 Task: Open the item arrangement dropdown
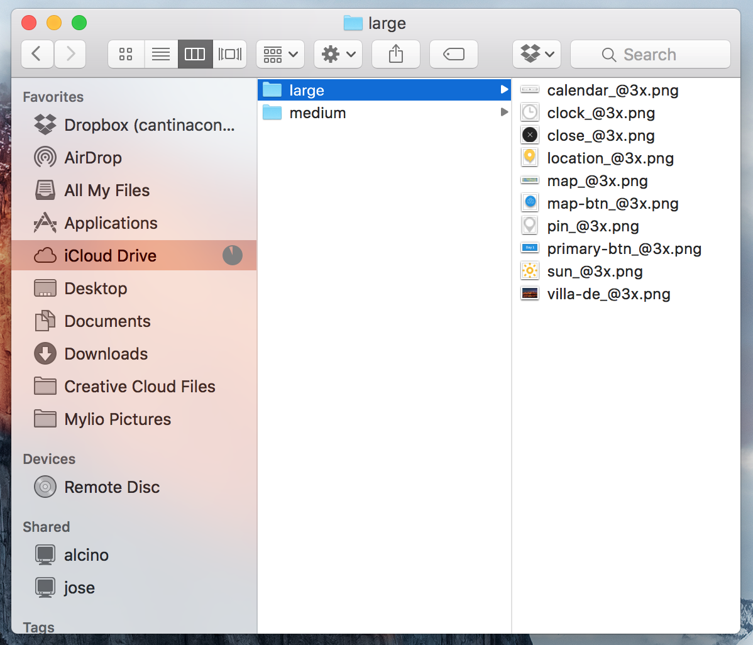280,54
